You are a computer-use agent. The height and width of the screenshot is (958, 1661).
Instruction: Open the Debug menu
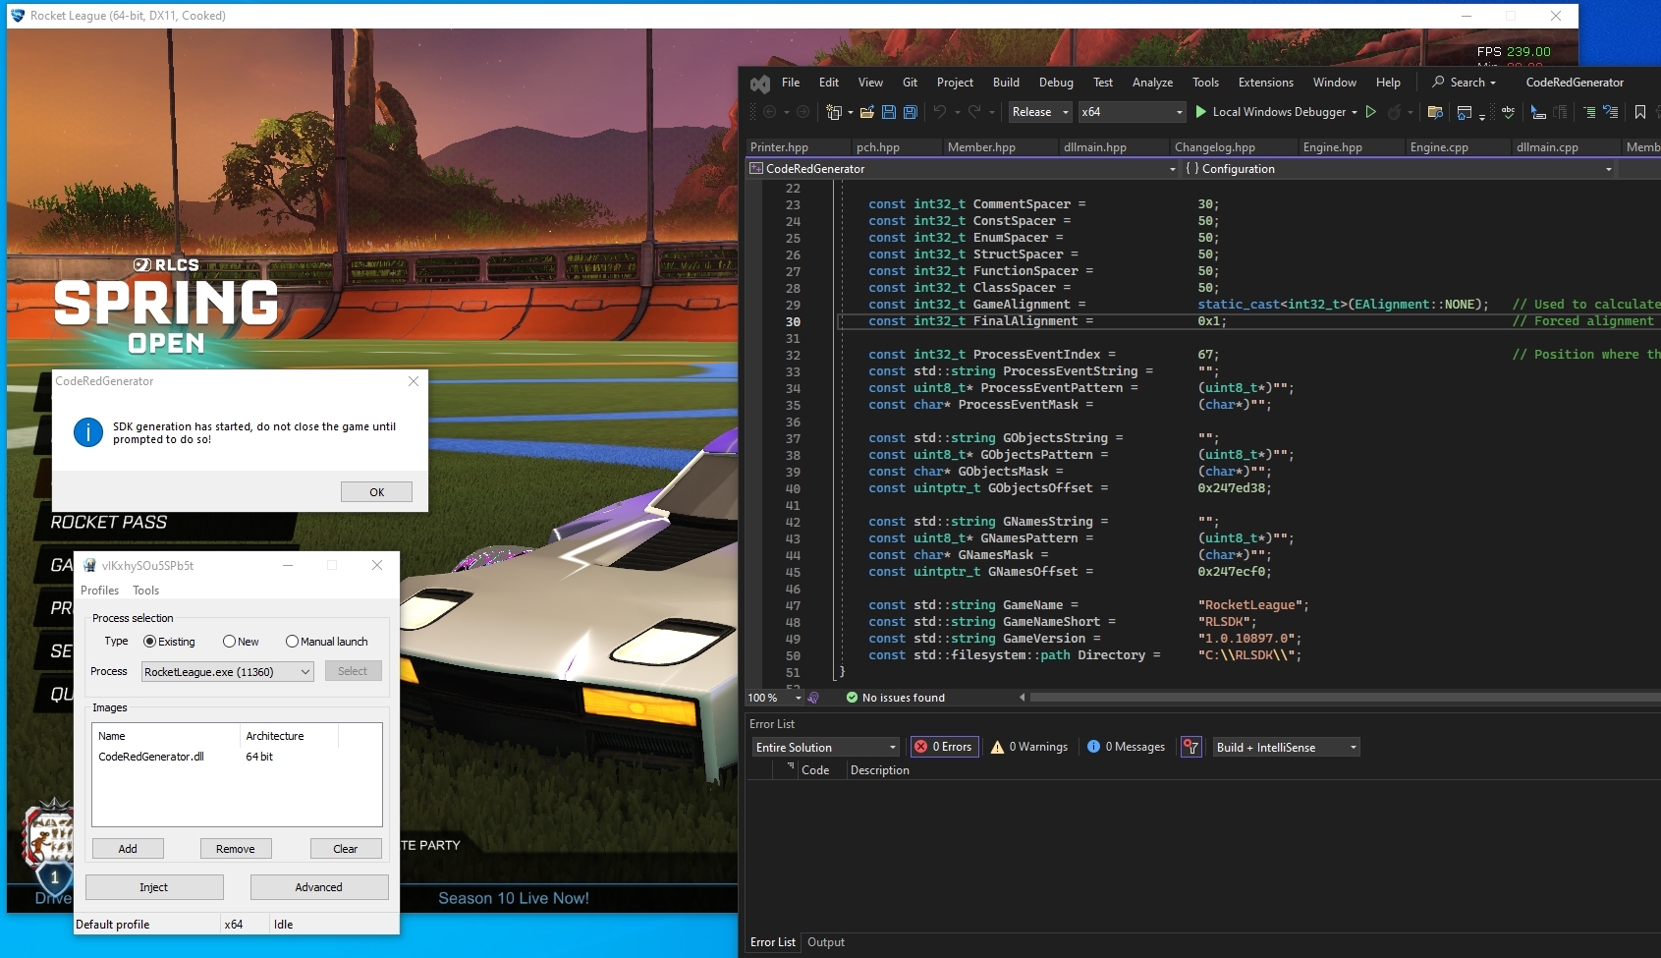pyautogui.click(x=1056, y=83)
